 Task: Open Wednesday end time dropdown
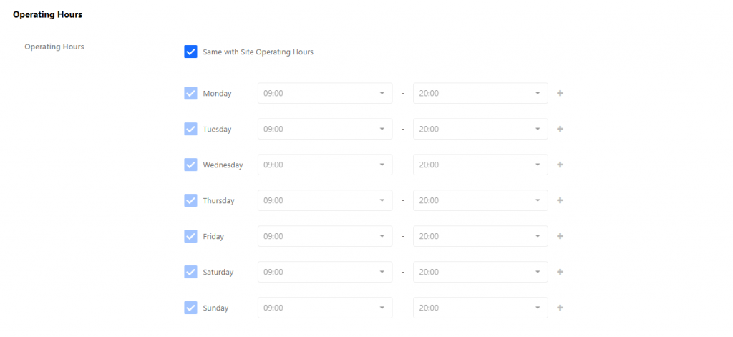tap(480, 165)
